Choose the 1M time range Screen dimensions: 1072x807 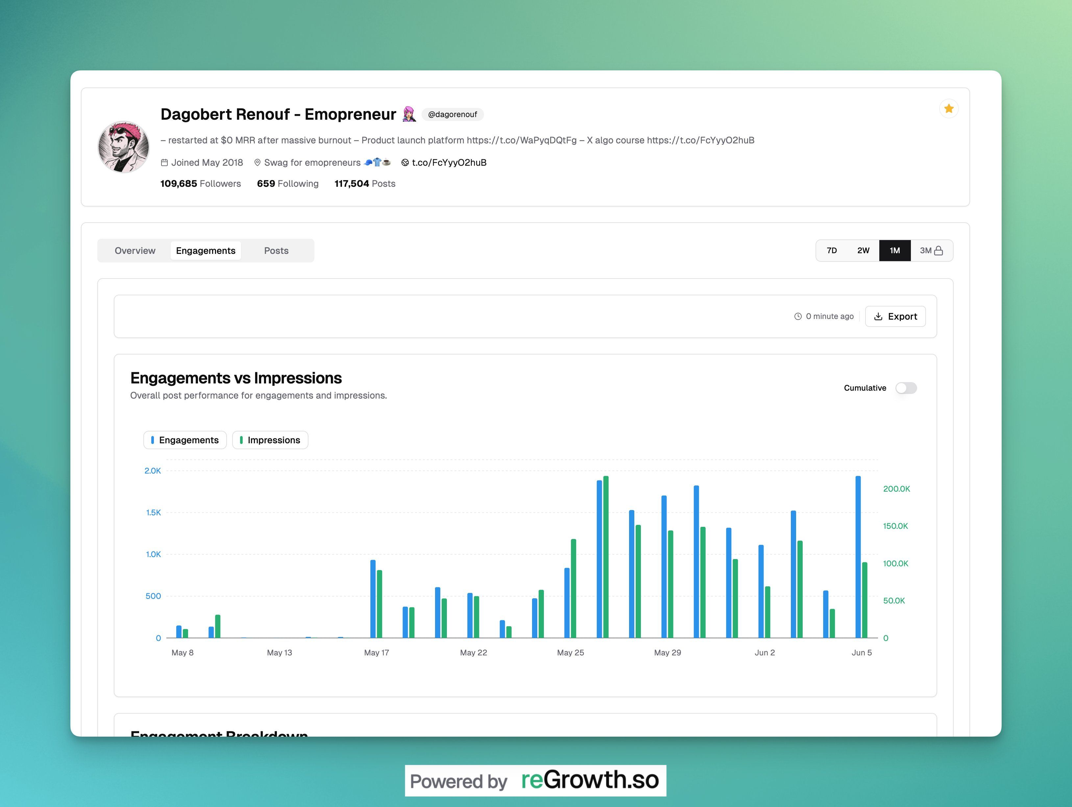895,251
